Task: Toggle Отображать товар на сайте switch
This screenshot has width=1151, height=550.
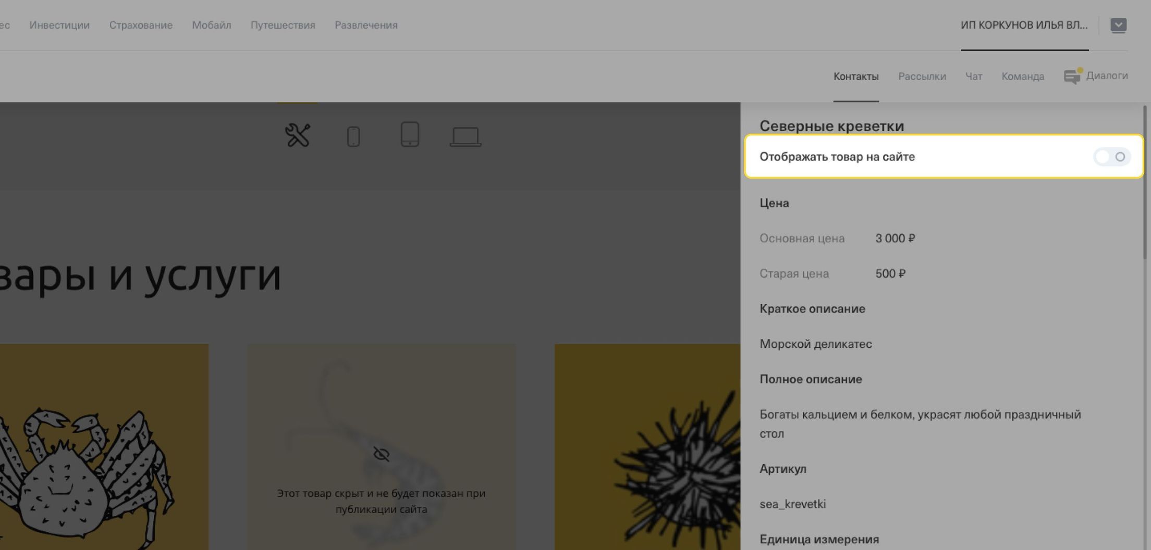Action: [1112, 157]
